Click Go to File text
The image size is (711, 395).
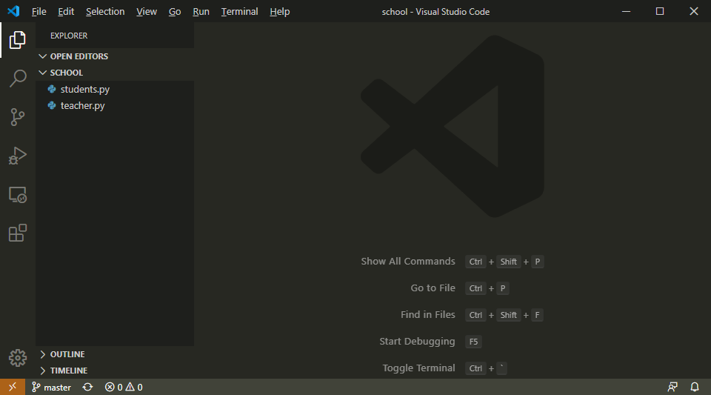pos(433,288)
